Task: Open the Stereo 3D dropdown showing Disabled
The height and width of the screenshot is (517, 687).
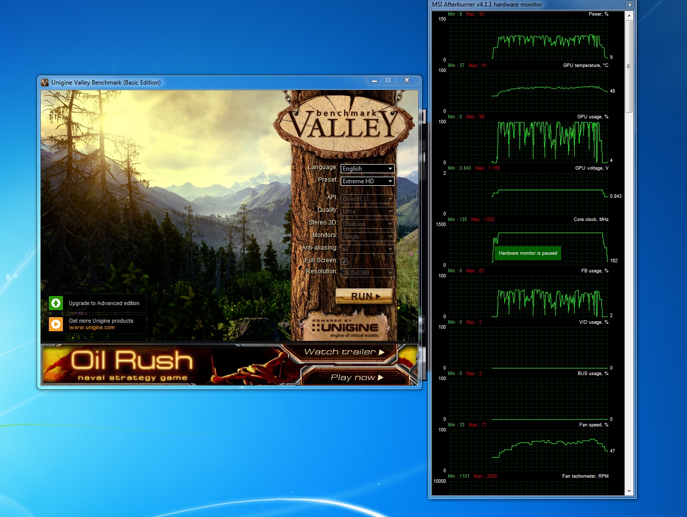Action: (x=367, y=224)
